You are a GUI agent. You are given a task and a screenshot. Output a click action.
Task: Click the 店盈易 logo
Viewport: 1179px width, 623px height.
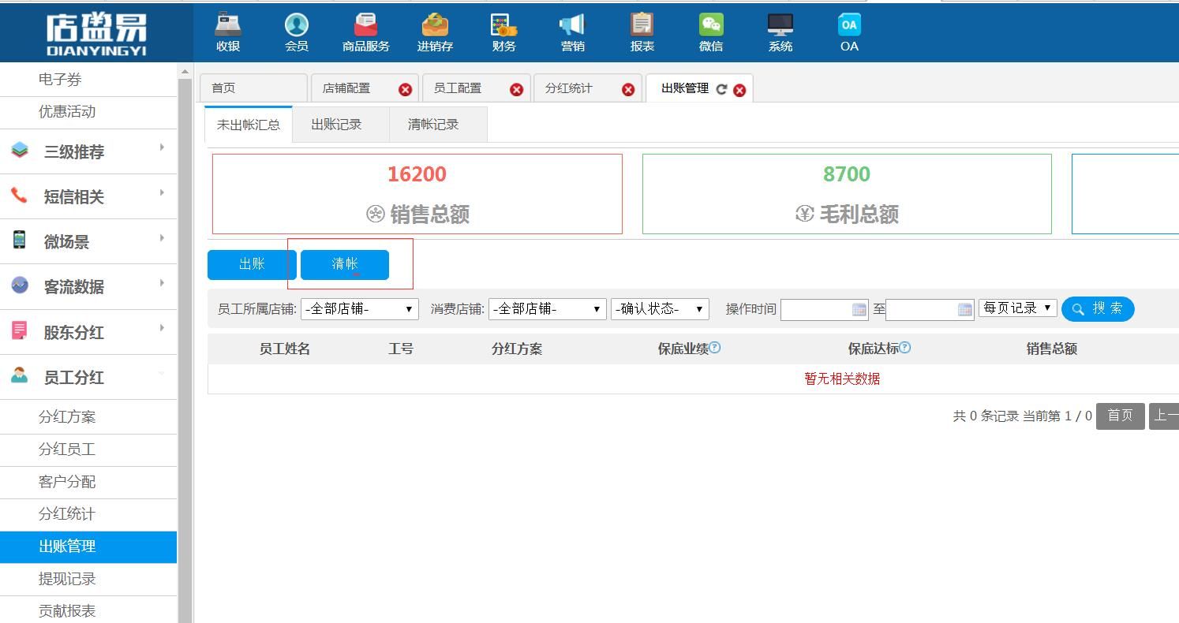click(96, 34)
